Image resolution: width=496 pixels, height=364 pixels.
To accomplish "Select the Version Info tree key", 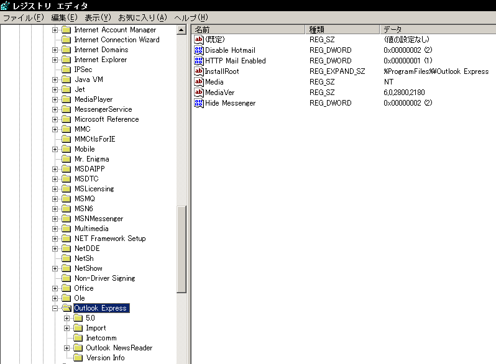I will pyautogui.click(x=105, y=358).
